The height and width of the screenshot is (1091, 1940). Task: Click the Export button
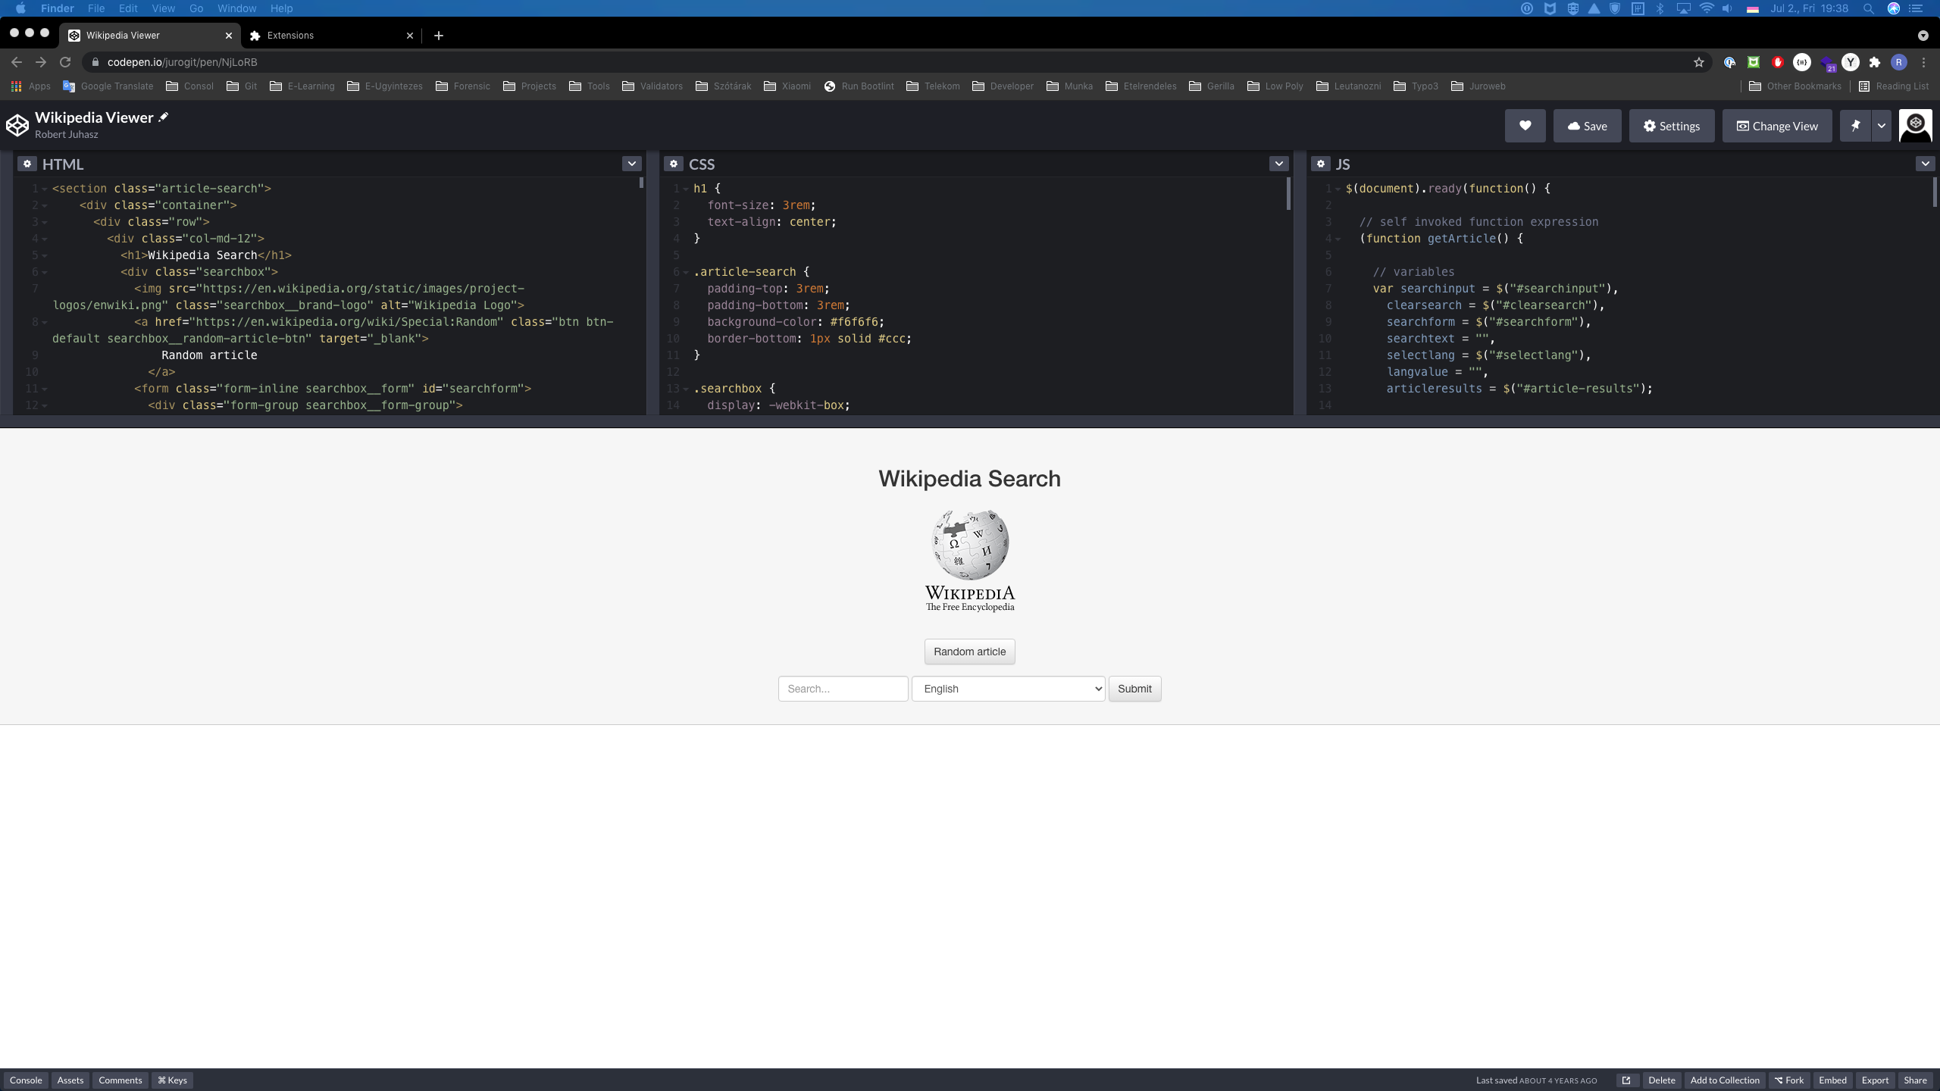(1875, 1080)
